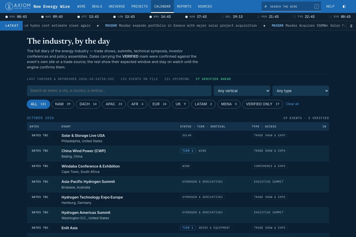This screenshot has height=237, width=356.
Task: Click the slash shortcut keycap in search
Action: coord(316,6)
